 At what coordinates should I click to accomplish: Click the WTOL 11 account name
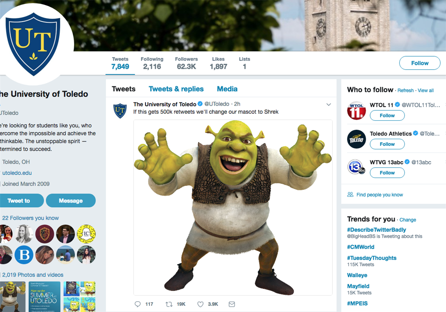(381, 105)
